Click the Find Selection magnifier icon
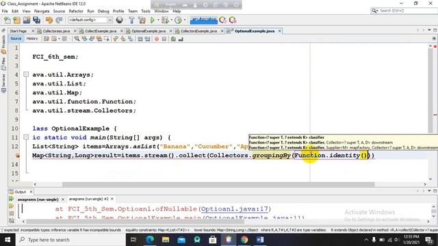Image resolution: width=438 pixels, height=246 pixels. 77,39
